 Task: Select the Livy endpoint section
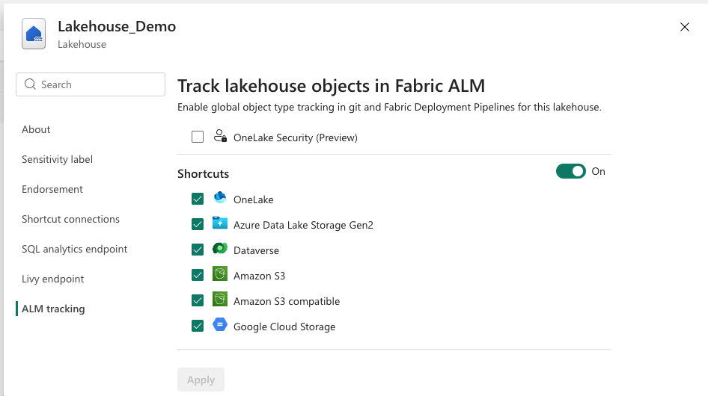click(52, 279)
